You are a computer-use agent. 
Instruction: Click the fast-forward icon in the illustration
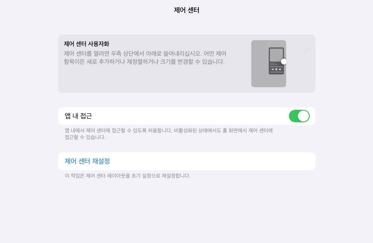(280, 69)
